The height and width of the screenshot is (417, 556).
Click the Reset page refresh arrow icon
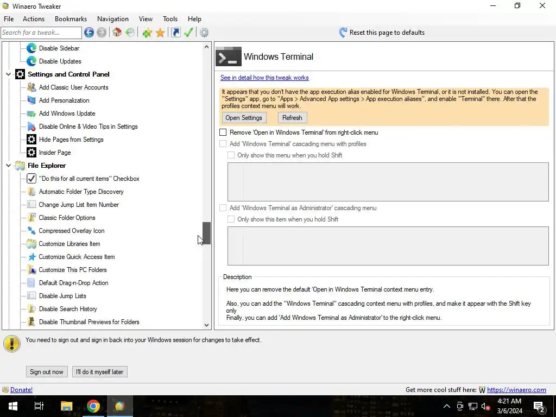point(343,33)
